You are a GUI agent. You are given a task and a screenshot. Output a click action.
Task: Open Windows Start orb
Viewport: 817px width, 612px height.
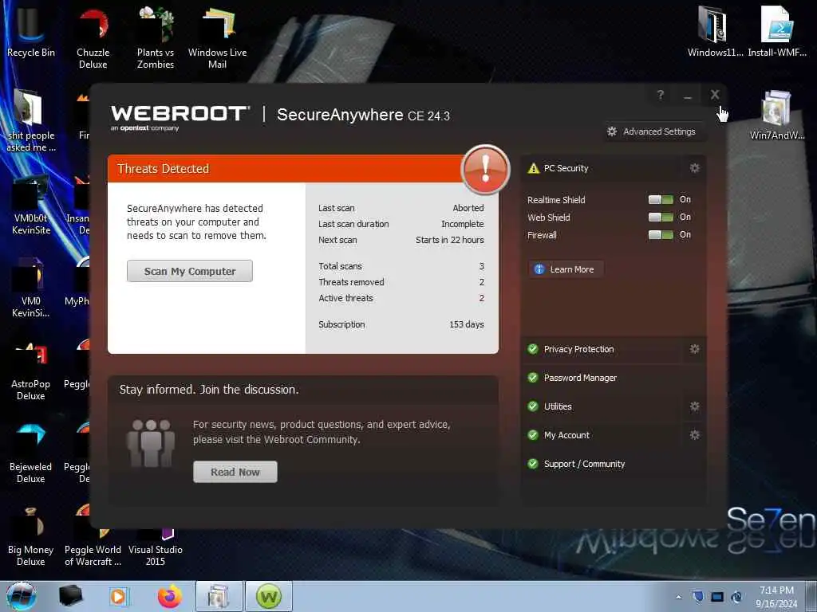pos(22,596)
